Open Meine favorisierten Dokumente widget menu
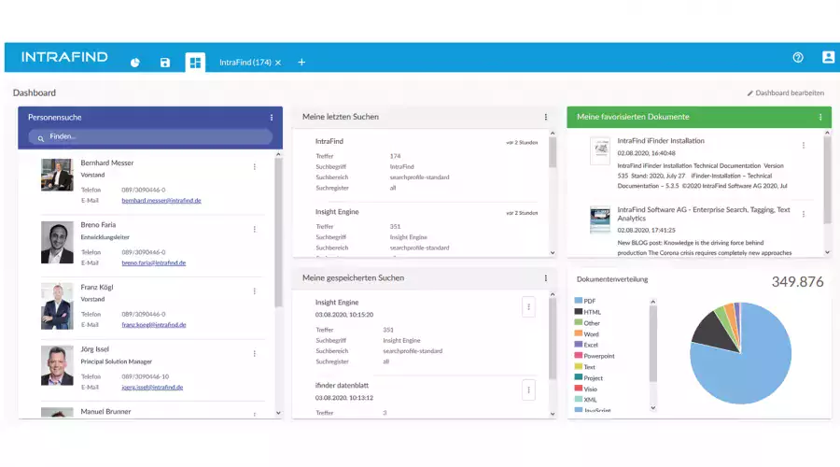 point(820,117)
